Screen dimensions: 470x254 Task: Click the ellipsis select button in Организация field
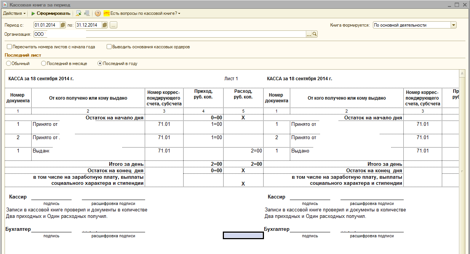309,34
